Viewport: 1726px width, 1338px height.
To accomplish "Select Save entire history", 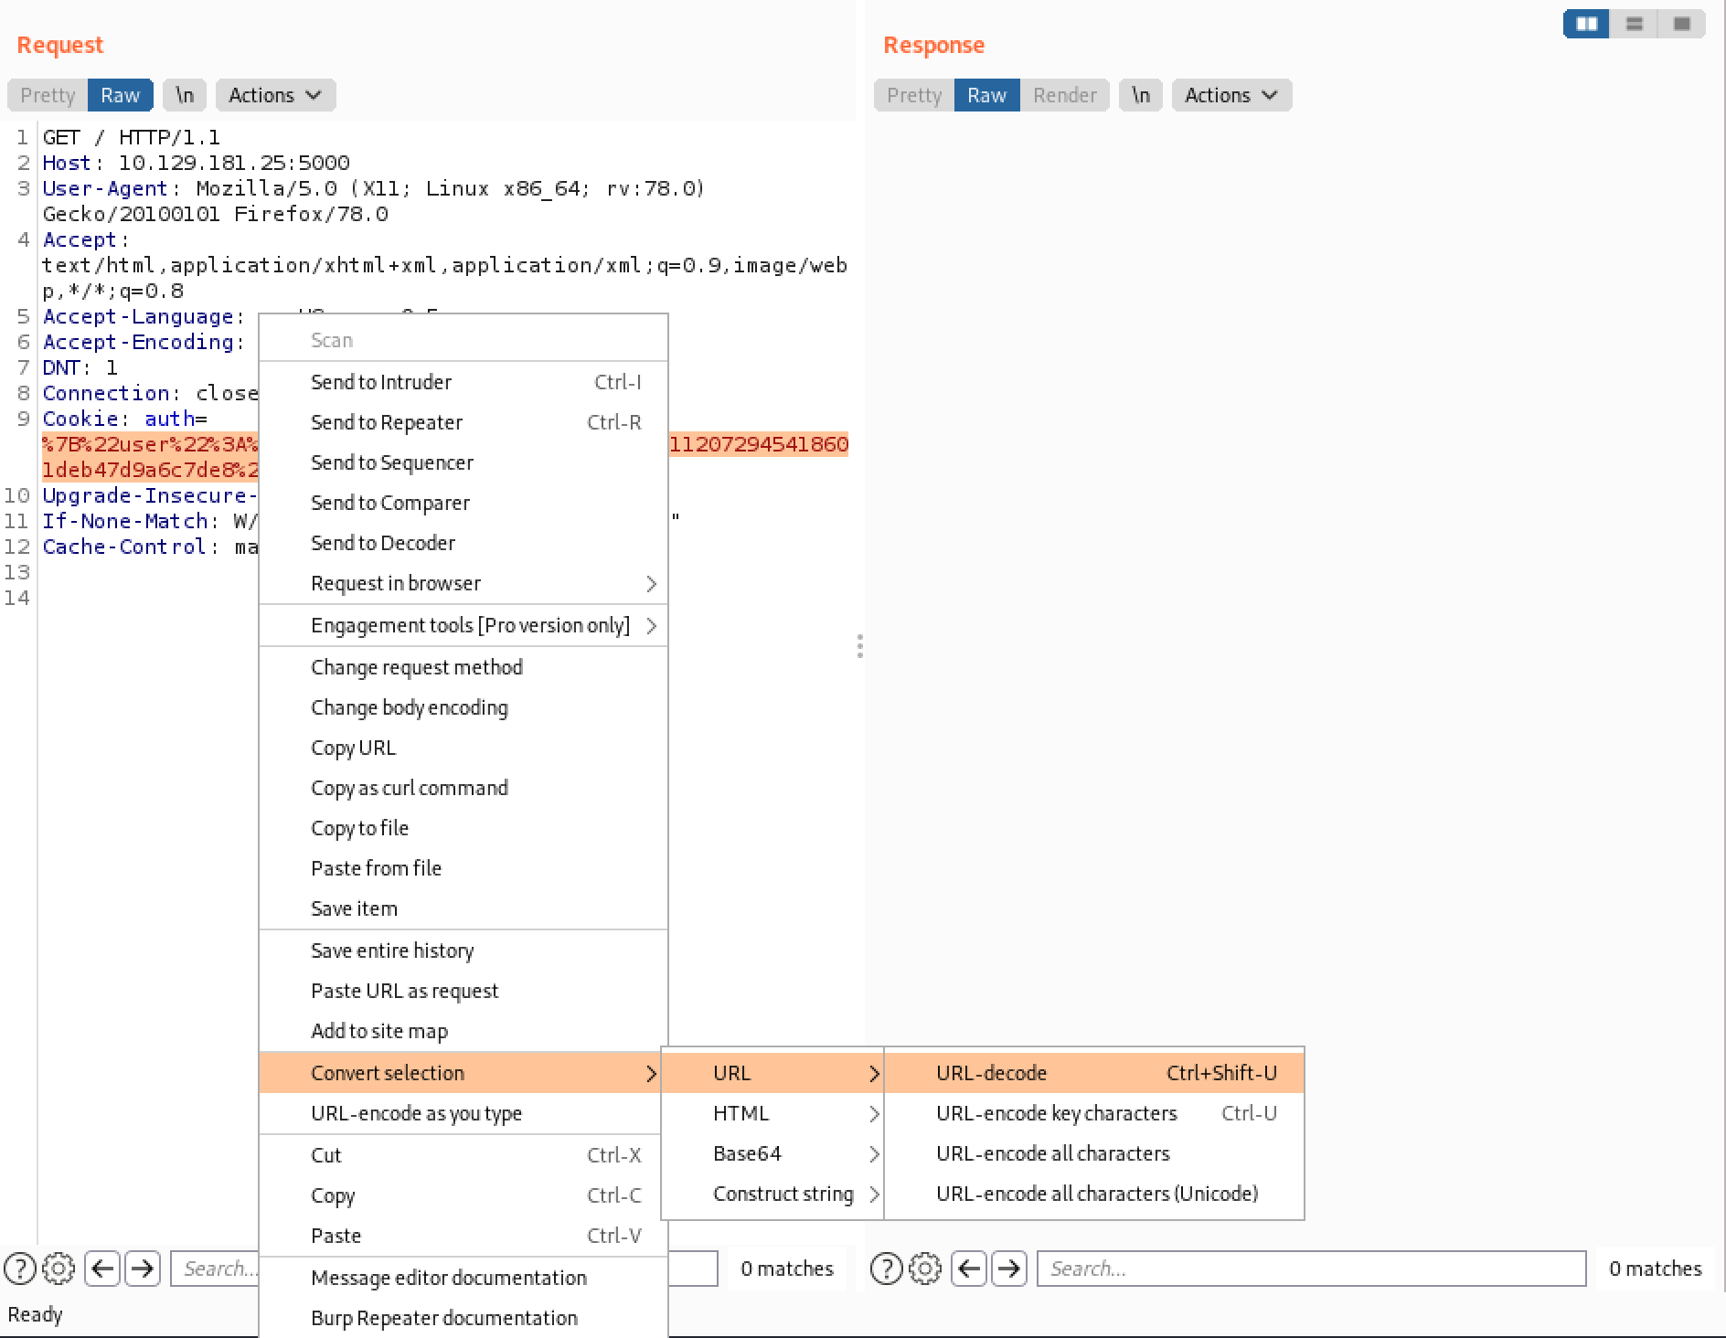I will tap(463, 950).
